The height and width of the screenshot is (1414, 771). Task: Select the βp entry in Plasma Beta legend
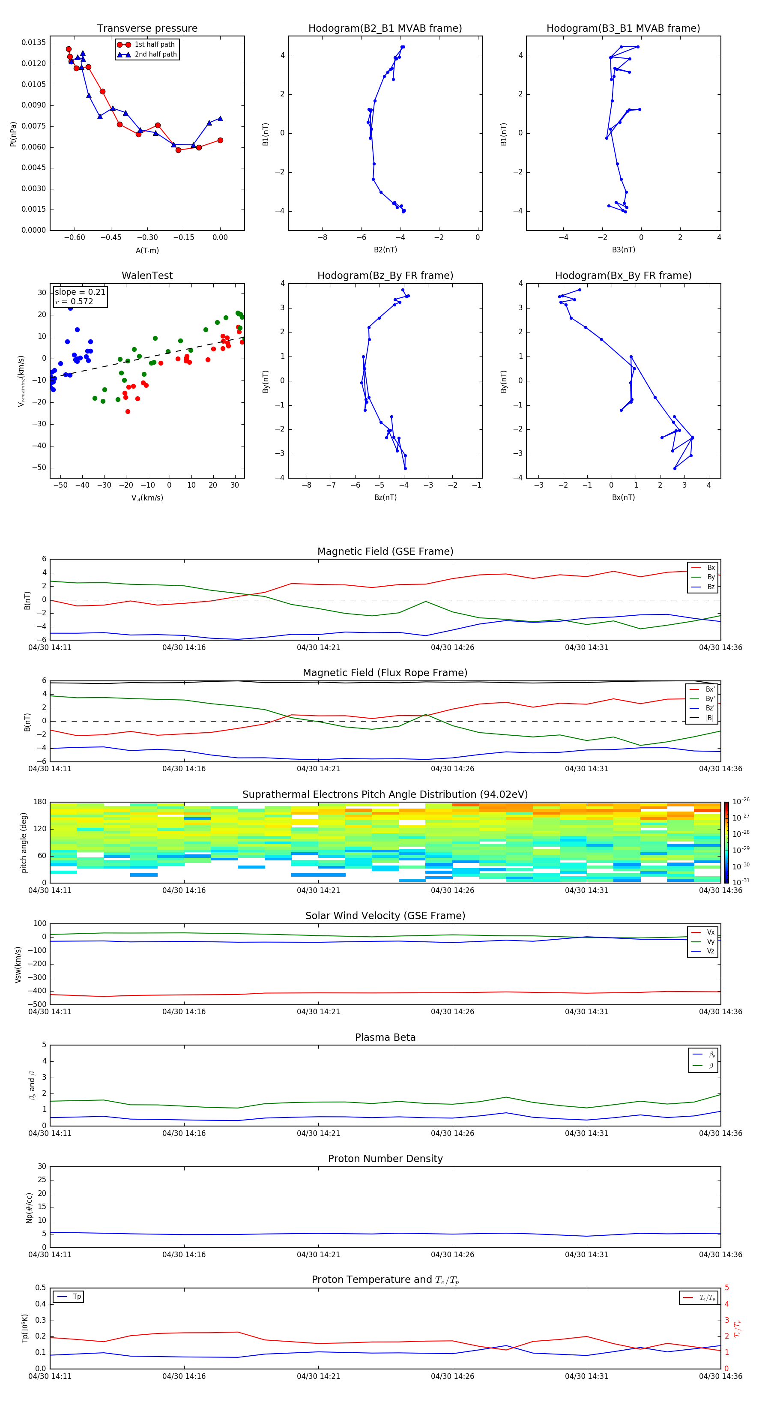704,1055
